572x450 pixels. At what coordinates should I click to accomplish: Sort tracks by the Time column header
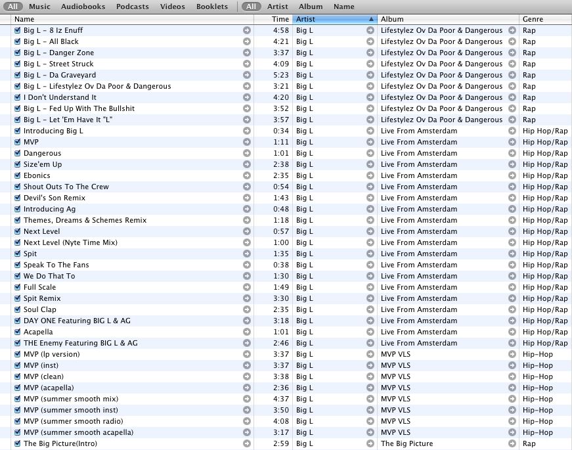coord(273,19)
